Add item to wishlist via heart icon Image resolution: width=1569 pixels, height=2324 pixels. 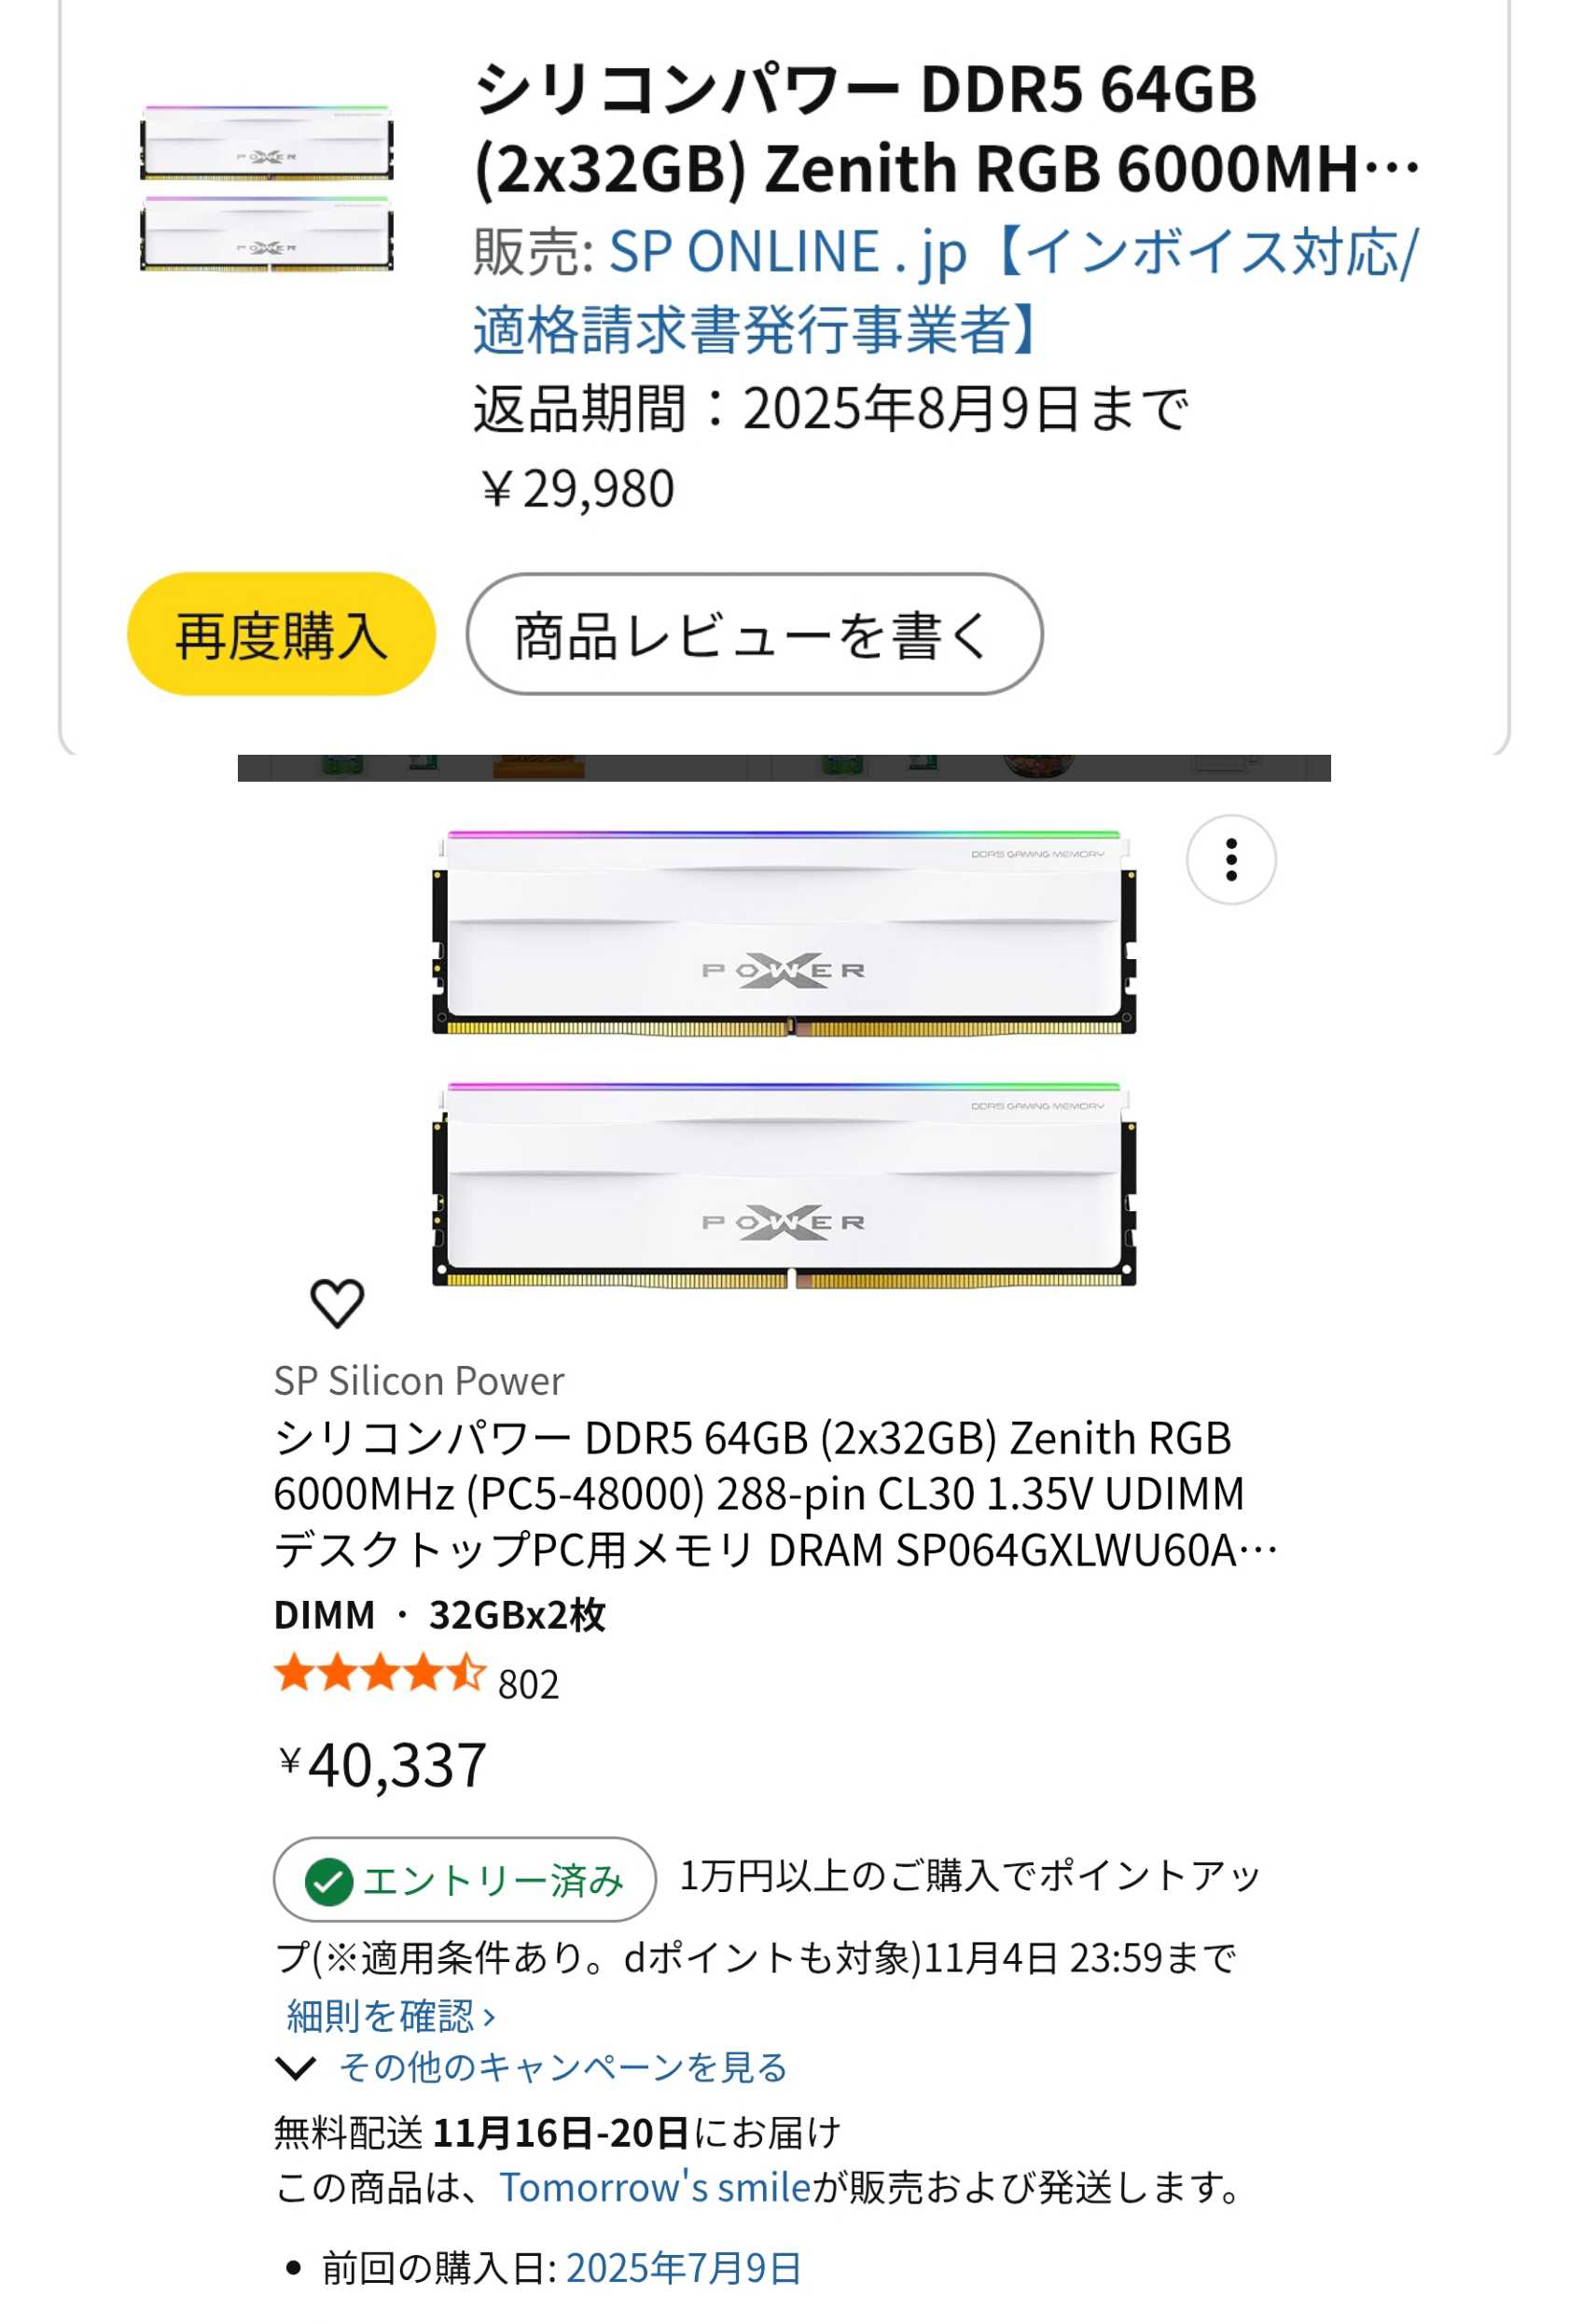click(337, 1303)
